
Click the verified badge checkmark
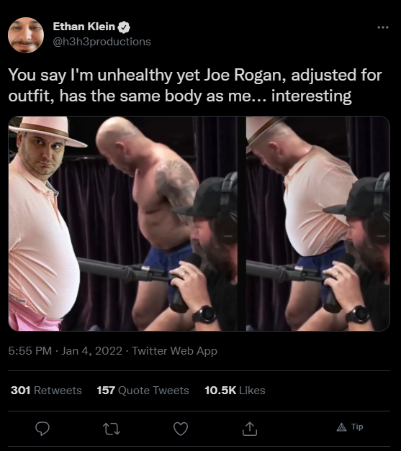coord(125,27)
